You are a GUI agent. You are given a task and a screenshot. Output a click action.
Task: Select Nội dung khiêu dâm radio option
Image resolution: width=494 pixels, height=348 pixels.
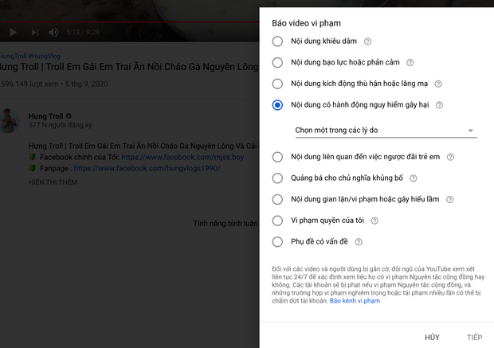(x=277, y=41)
